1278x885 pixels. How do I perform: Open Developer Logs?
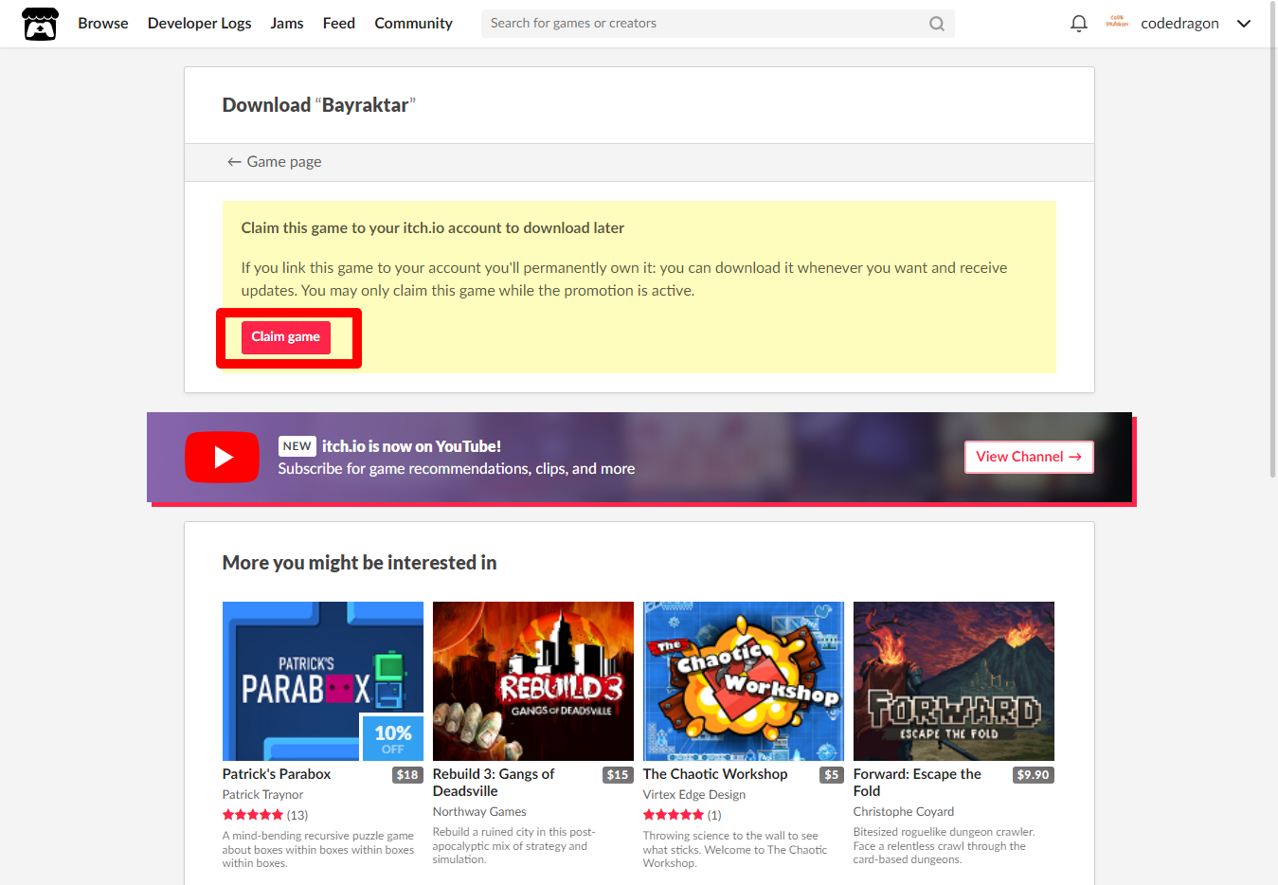pyautogui.click(x=200, y=24)
